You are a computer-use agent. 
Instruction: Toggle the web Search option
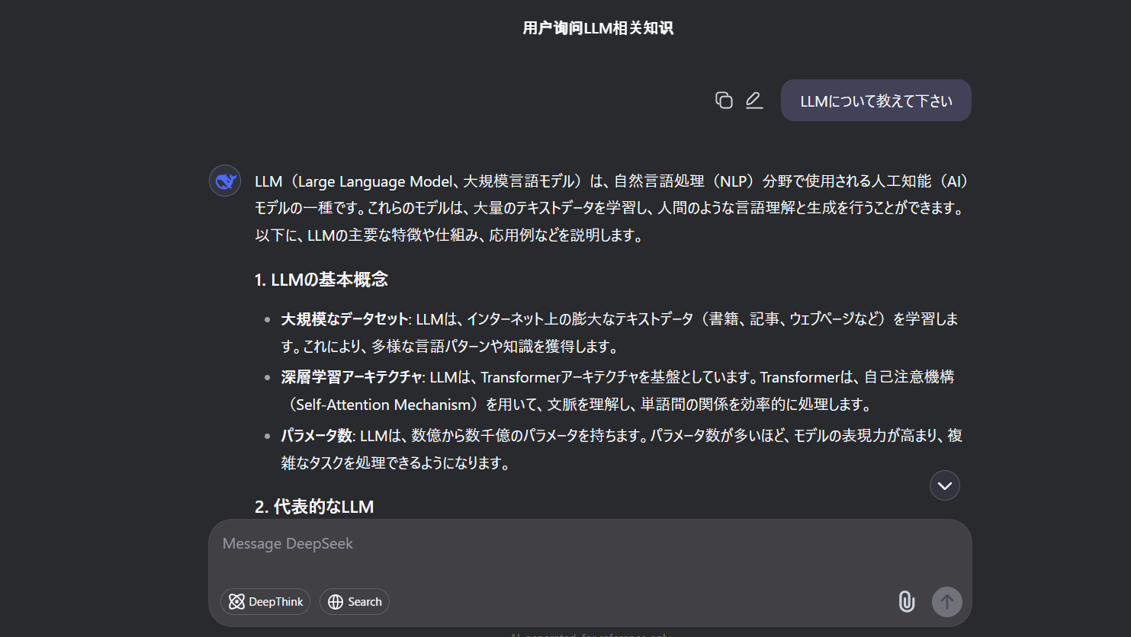[355, 601]
